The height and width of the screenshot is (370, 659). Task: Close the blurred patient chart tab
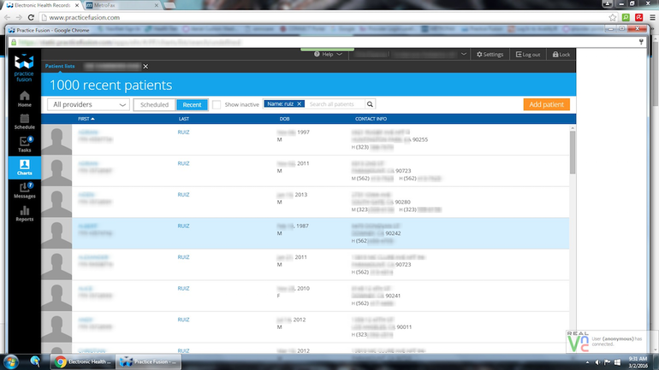click(x=145, y=67)
